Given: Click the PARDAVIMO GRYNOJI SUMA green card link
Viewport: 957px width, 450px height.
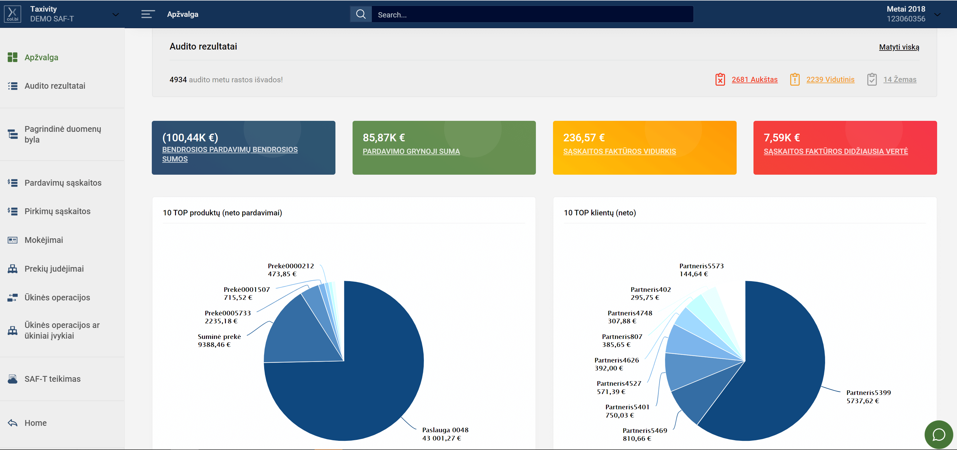Looking at the screenshot, I should pyautogui.click(x=411, y=151).
